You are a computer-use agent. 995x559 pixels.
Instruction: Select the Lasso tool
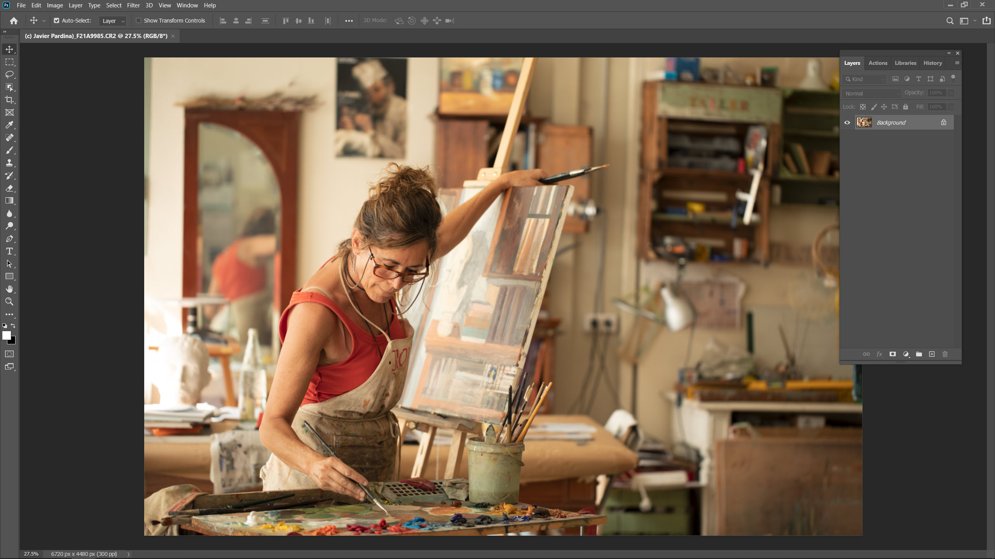pyautogui.click(x=10, y=74)
